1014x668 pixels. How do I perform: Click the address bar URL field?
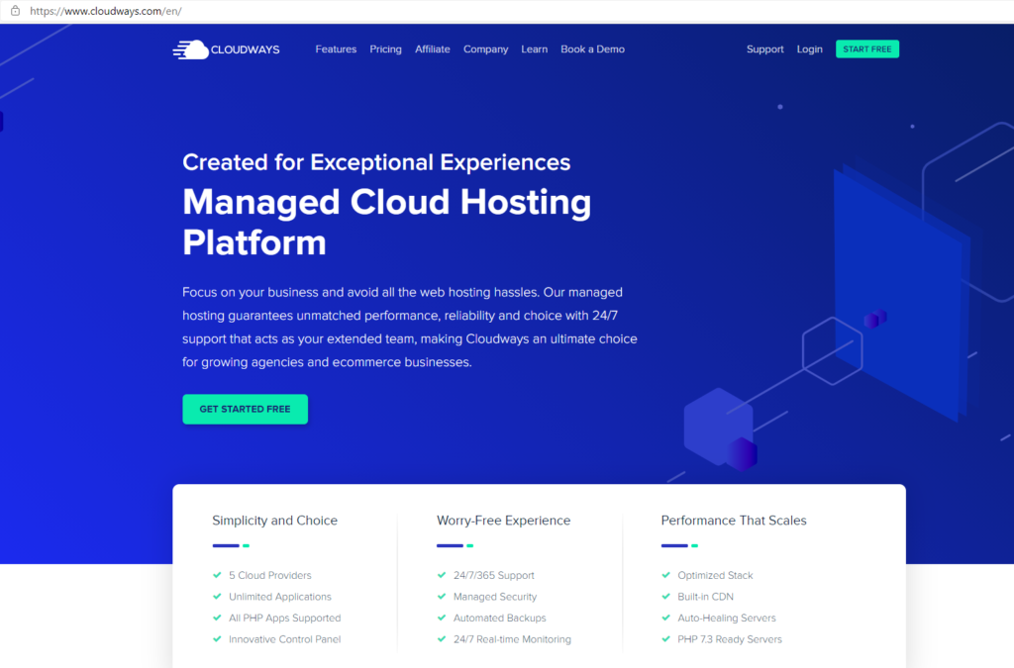(x=105, y=11)
